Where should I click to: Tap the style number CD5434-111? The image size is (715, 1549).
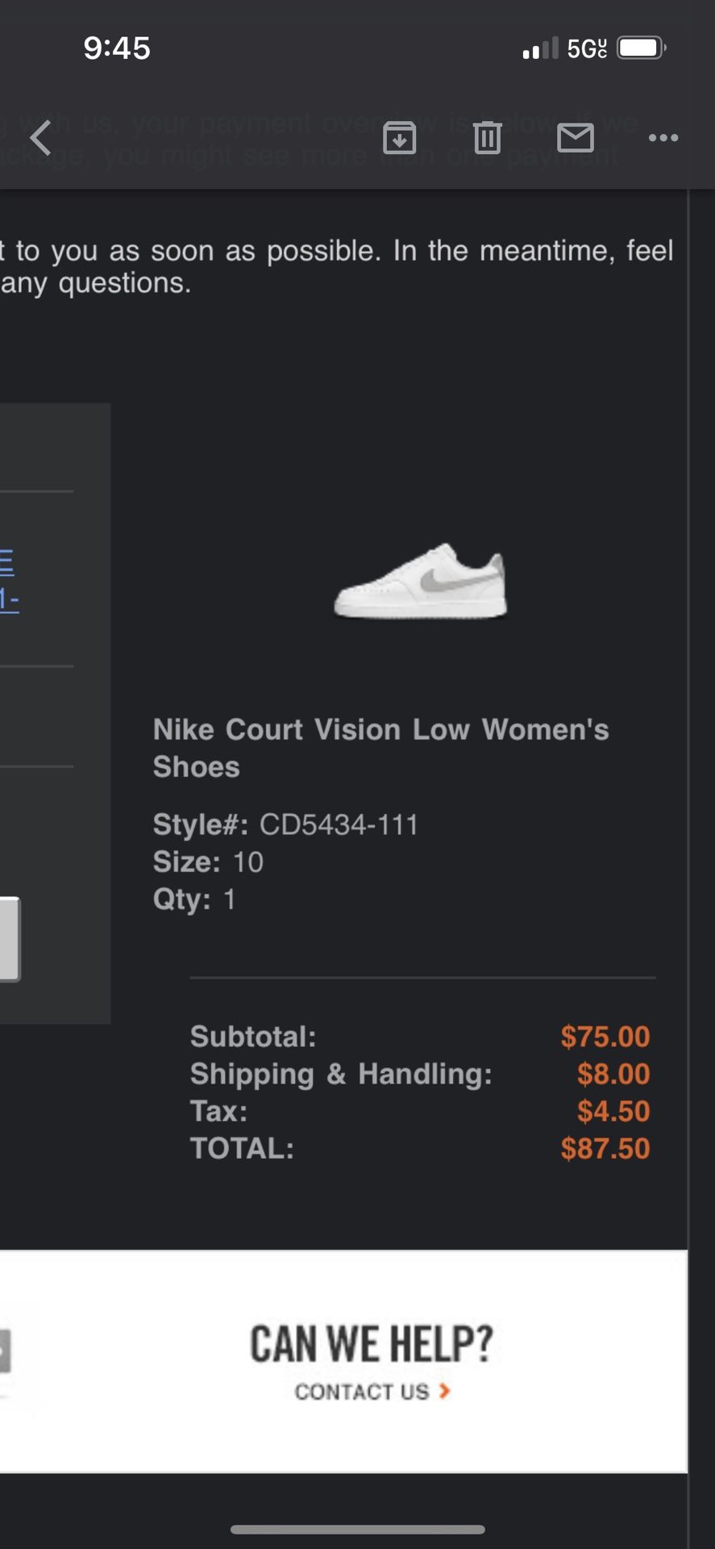coord(339,825)
